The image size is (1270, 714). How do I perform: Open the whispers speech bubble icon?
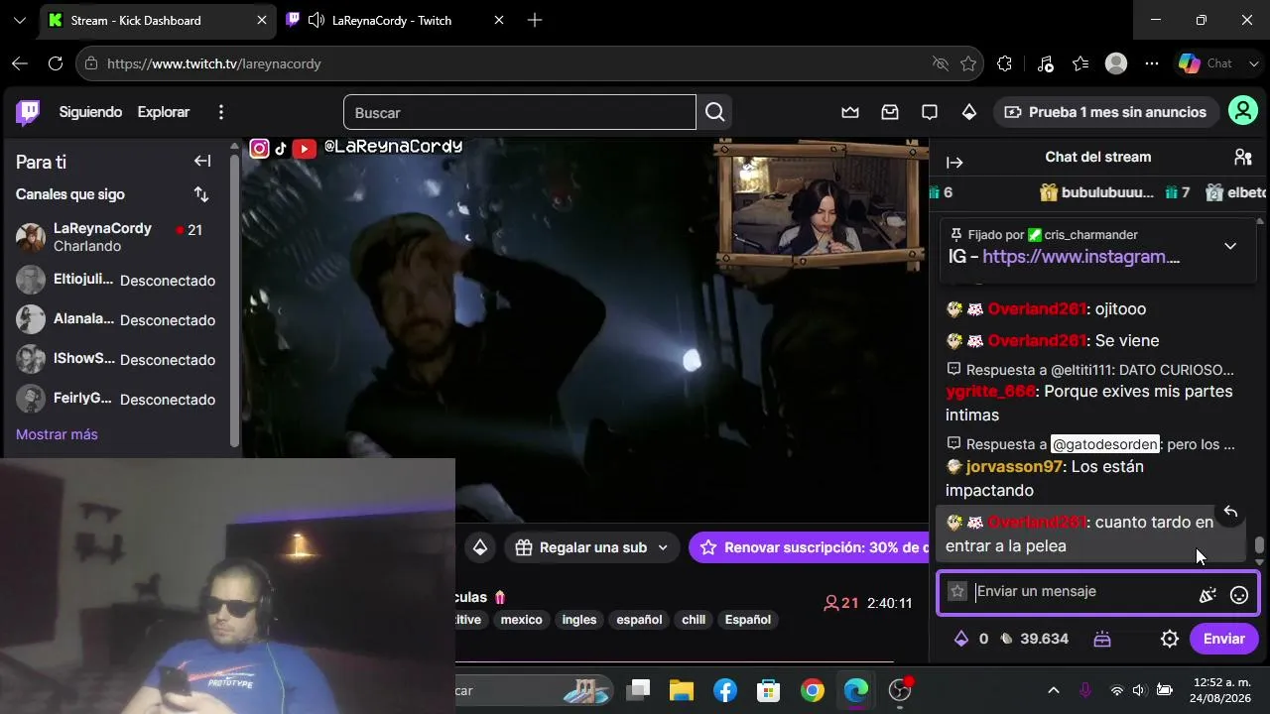[x=930, y=112]
